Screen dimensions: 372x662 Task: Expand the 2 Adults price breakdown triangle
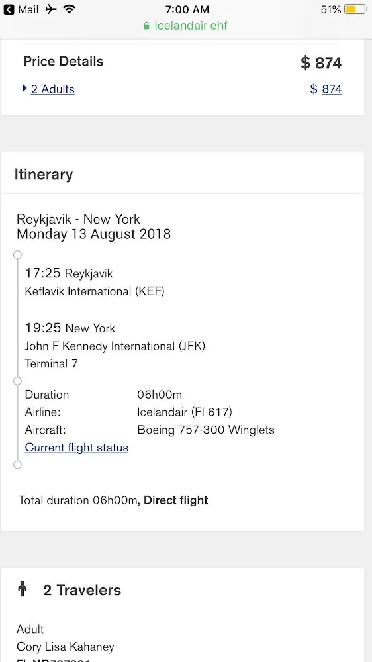(x=25, y=89)
